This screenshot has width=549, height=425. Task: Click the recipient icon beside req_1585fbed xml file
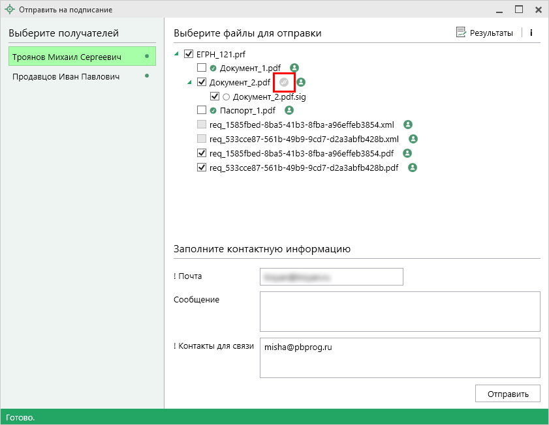pyautogui.click(x=408, y=125)
